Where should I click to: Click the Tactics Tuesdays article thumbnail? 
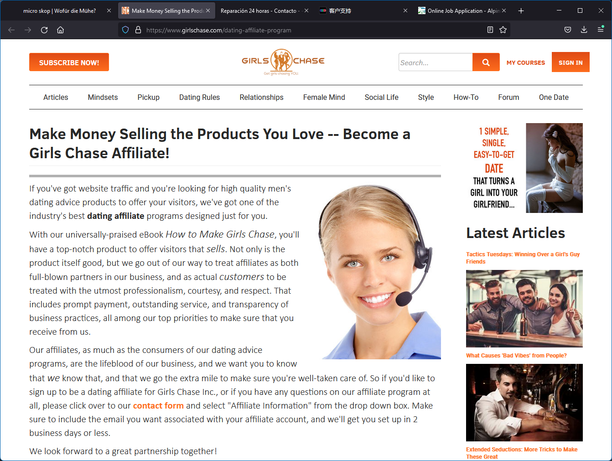click(x=524, y=309)
